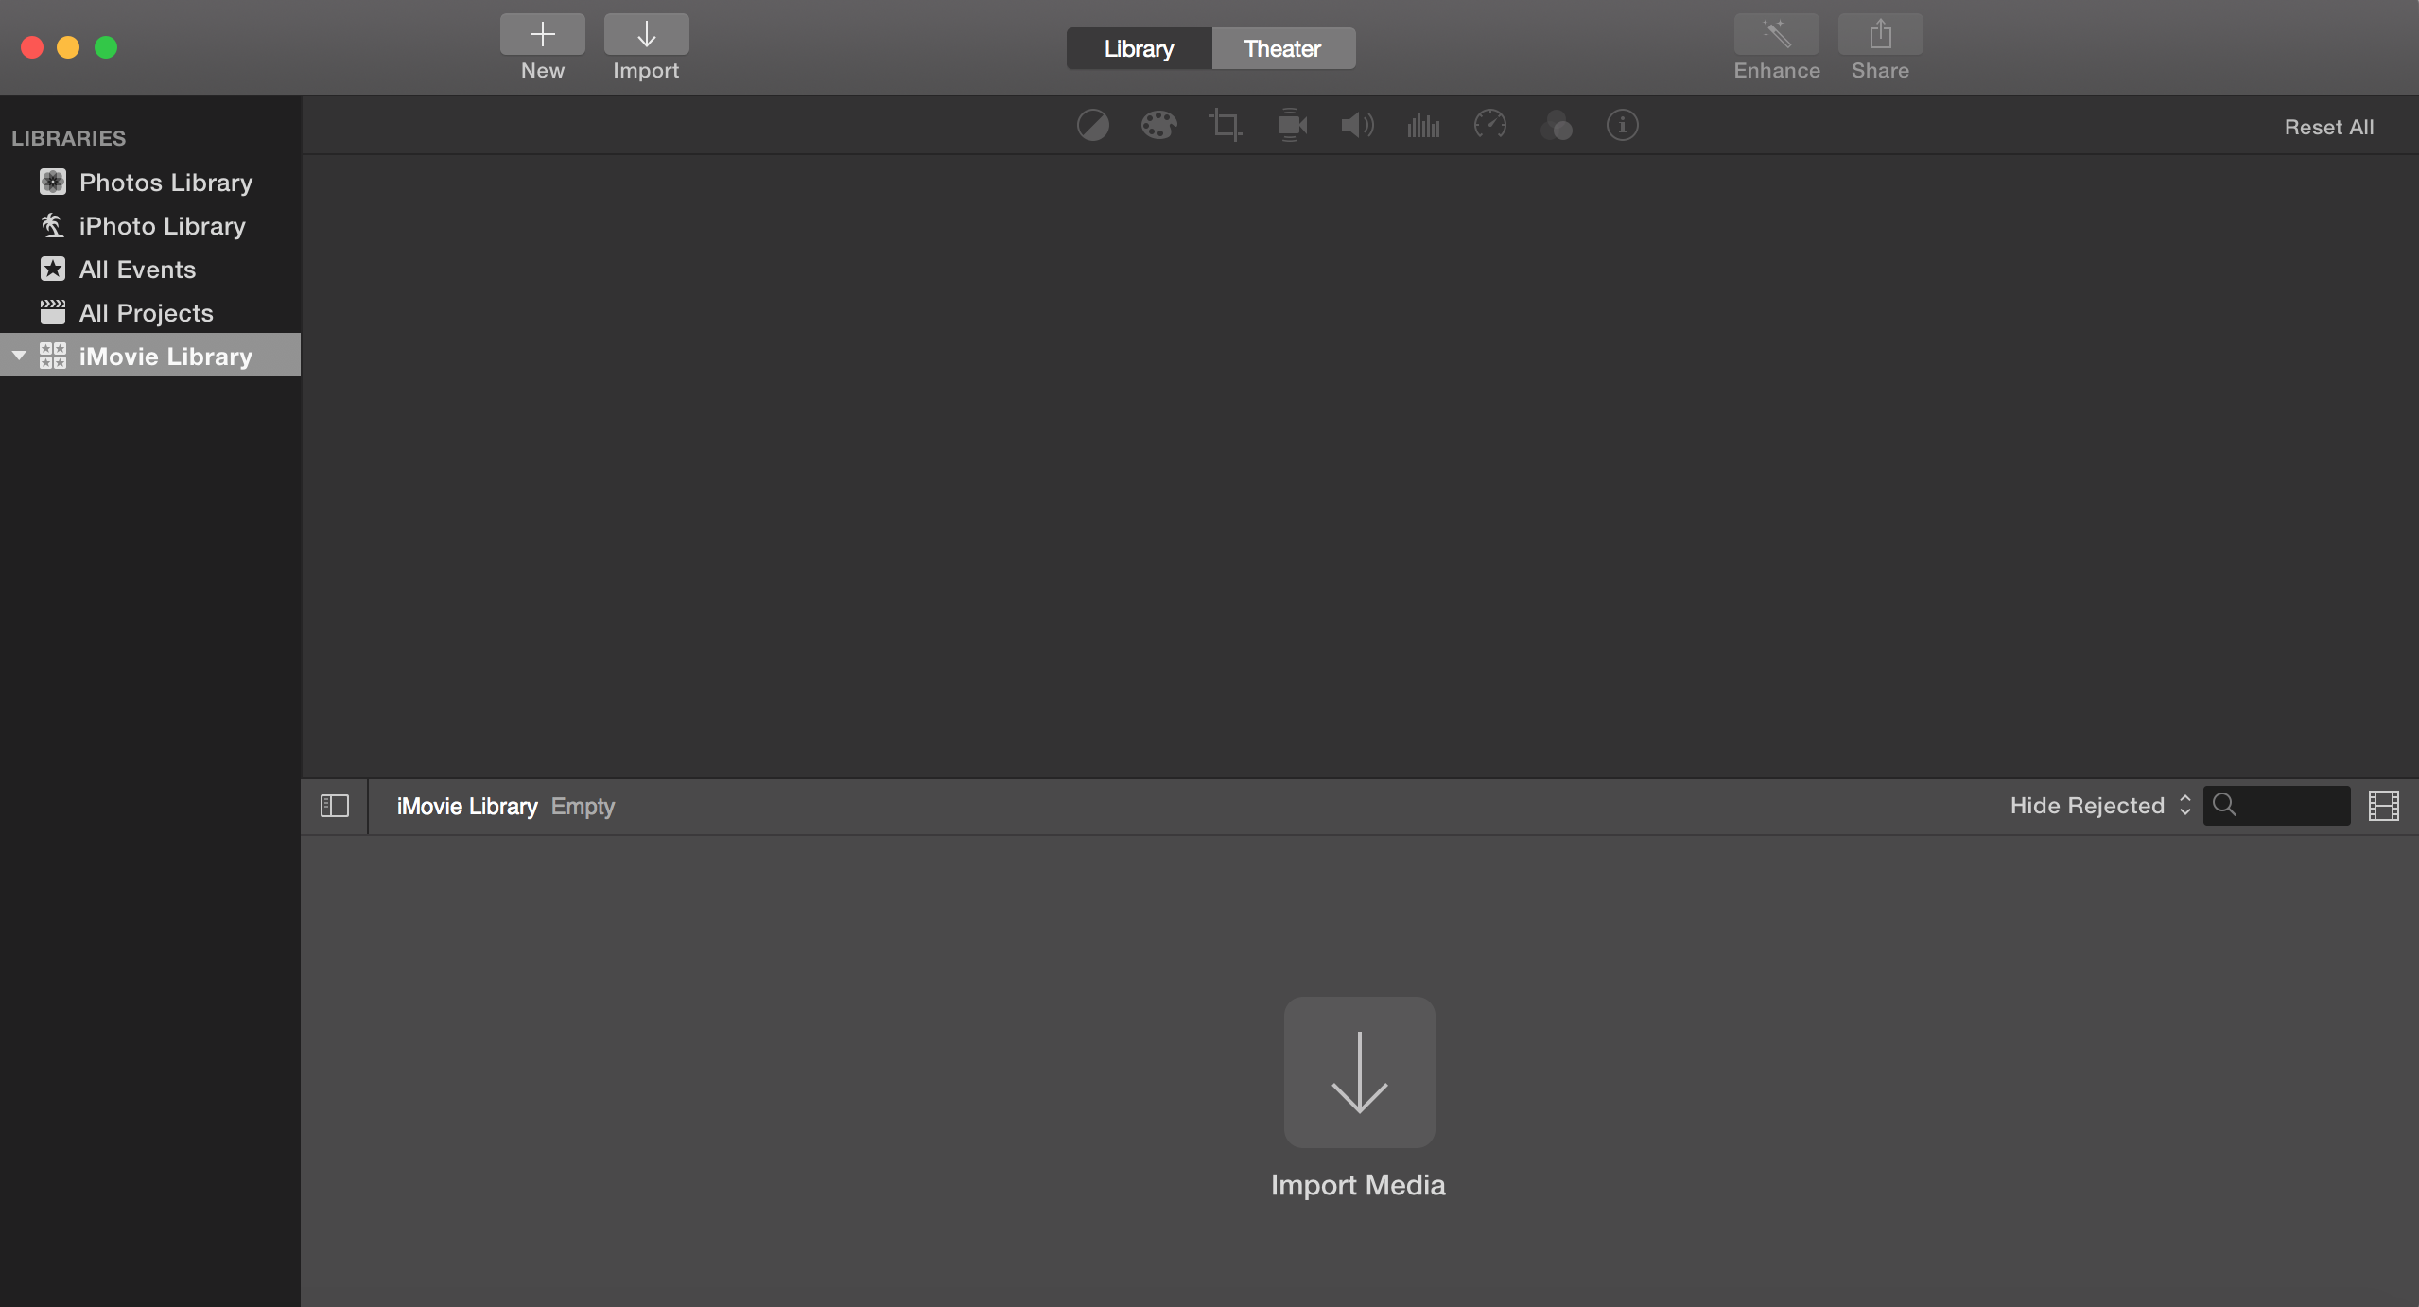
Task: Toggle filmstrip appearance settings button
Action: click(2383, 806)
